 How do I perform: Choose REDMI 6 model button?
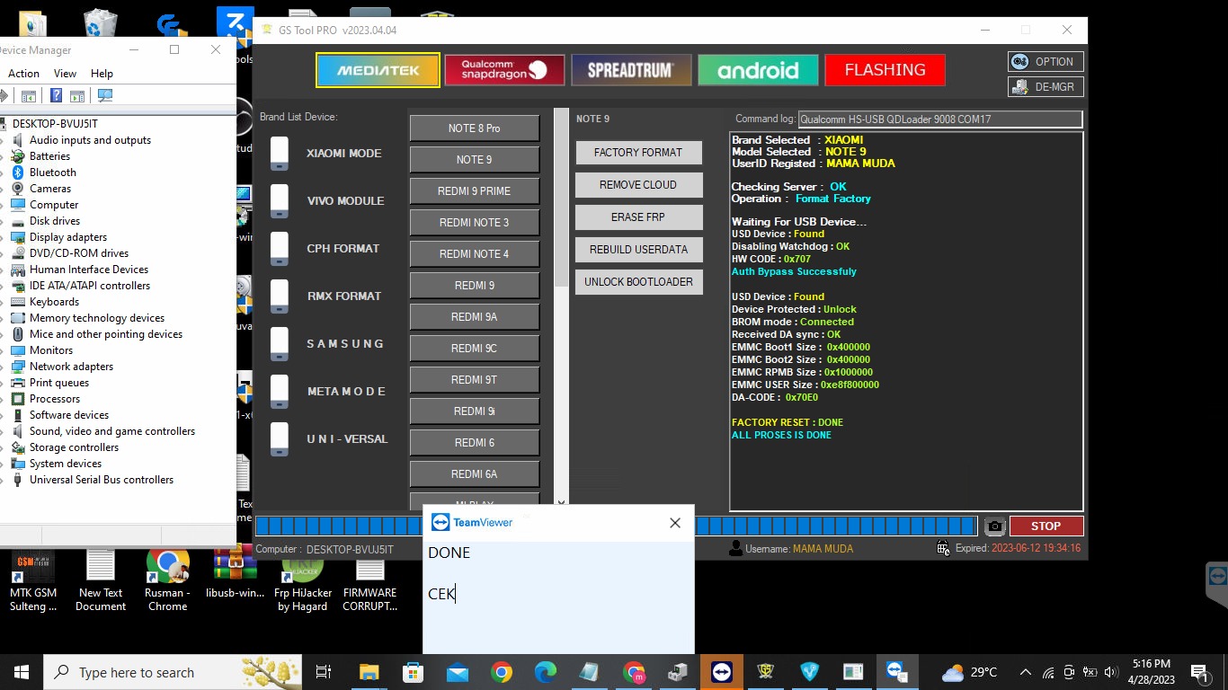point(475,443)
